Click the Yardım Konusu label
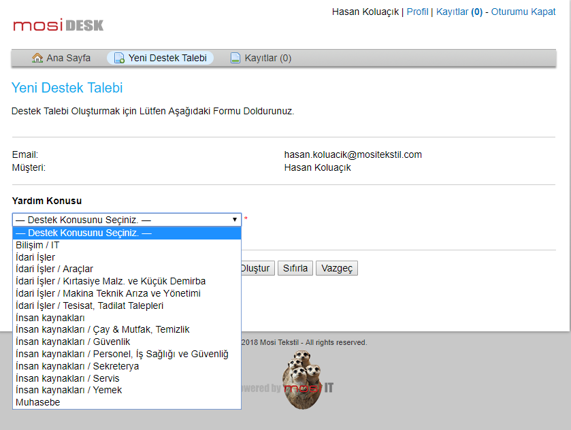 pyautogui.click(x=46, y=201)
